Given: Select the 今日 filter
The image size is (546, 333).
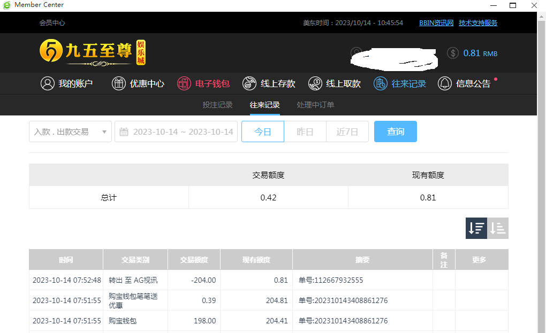Looking at the screenshot, I should pos(263,131).
